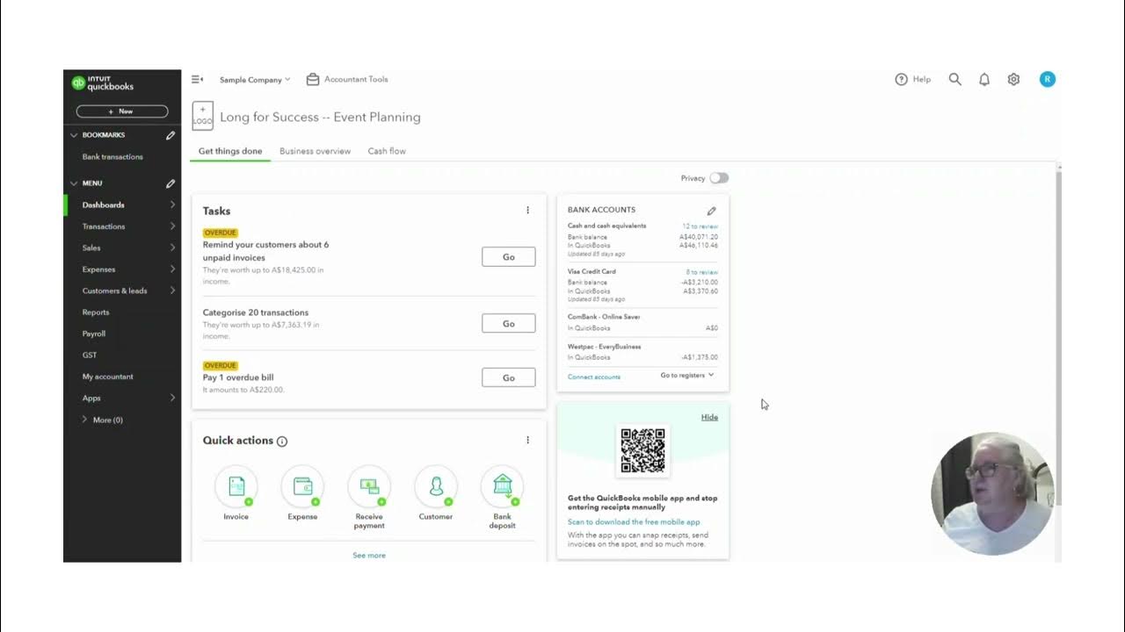Create an Invoice quick action
The width and height of the screenshot is (1125, 632).
(236, 486)
